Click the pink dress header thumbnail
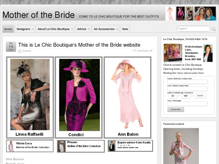Viewport: 219px width, 164px height. point(170,14)
